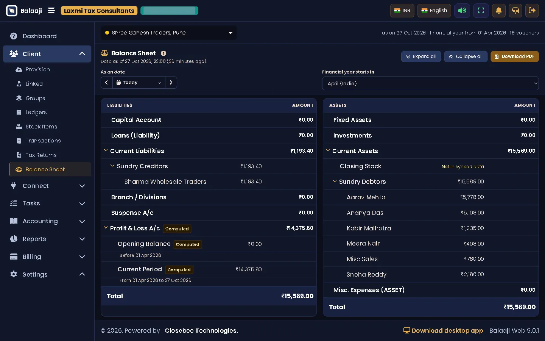The image size is (545, 341).
Task: Expand the Connect sidebar section
Action: pos(47,186)
